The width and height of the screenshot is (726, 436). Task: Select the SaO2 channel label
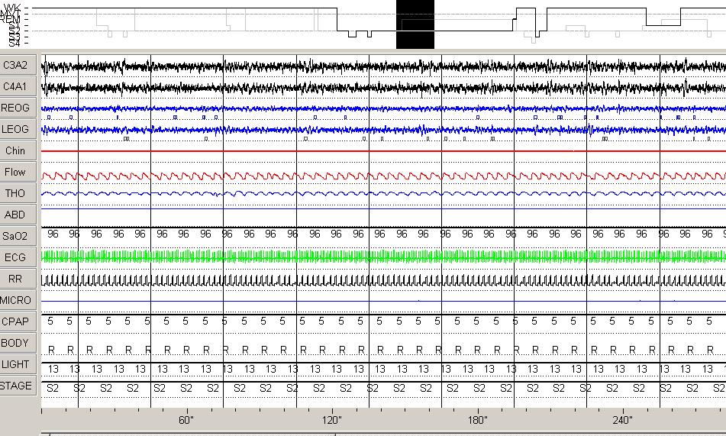18,236
